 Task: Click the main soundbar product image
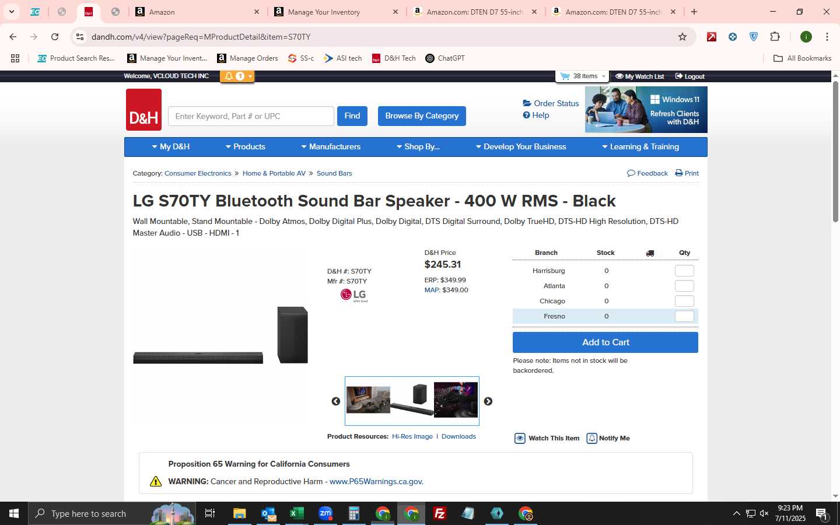click(220, 335)
